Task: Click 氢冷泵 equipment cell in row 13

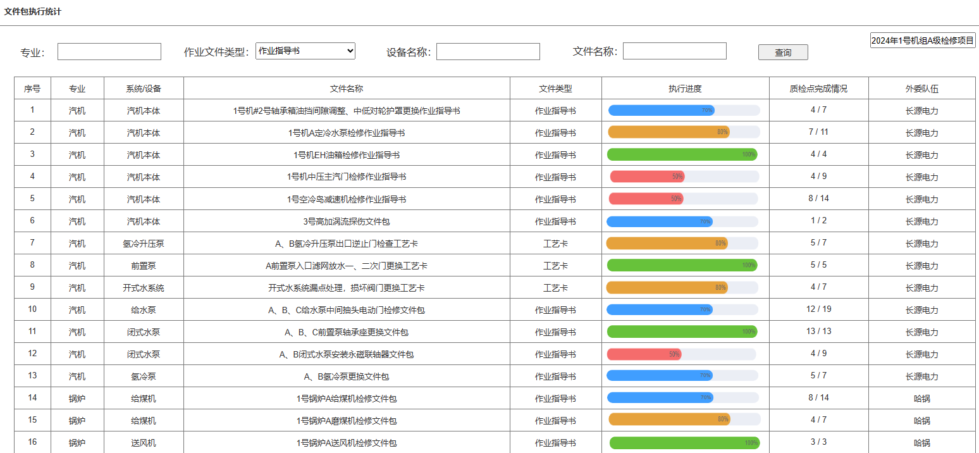Action: pyautogui.click(x=144, y=376)
